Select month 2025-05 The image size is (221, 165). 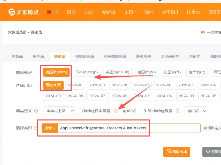[186, 85]
